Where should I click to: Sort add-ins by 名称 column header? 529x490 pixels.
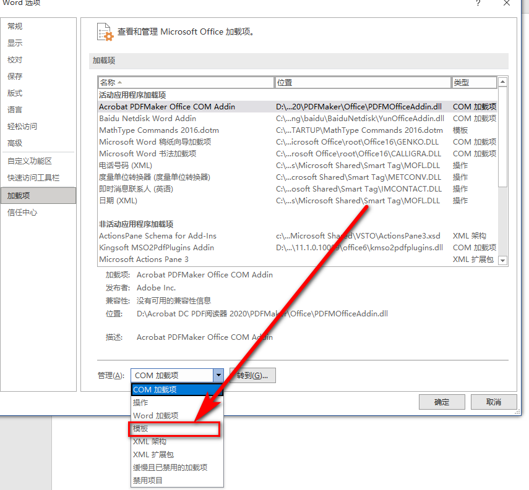186,82
